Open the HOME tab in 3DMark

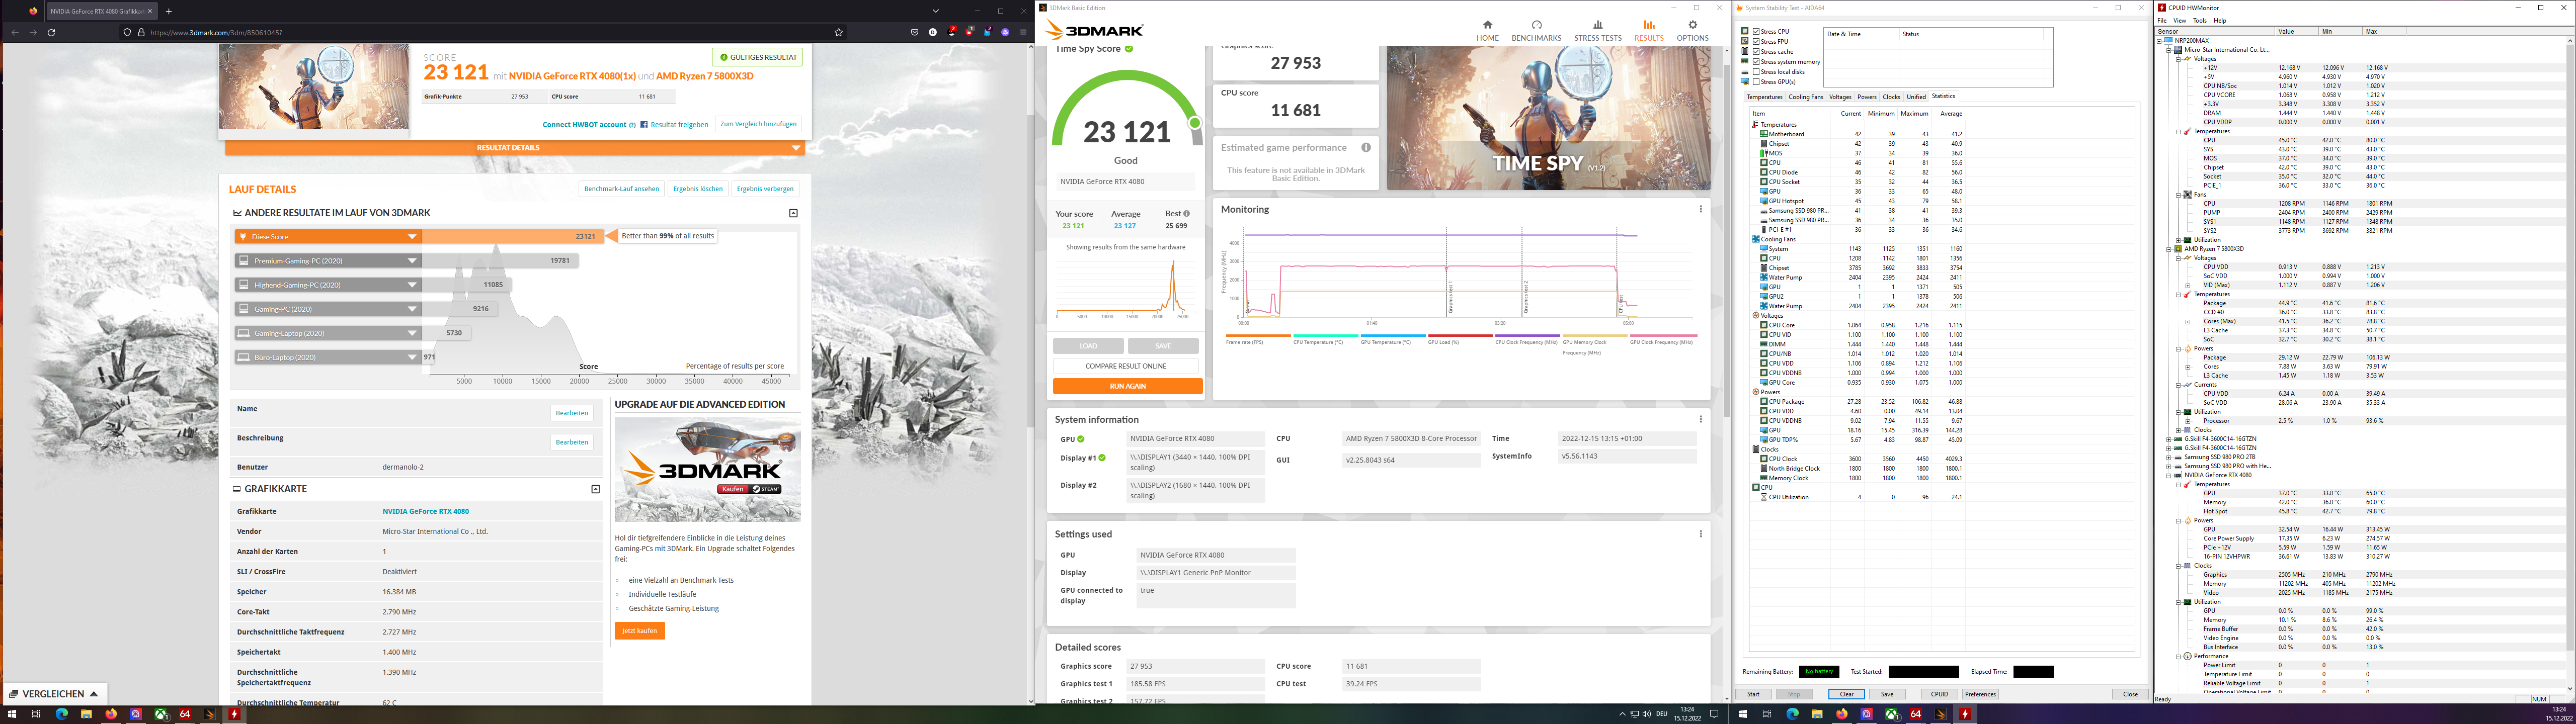[1487, 30]
